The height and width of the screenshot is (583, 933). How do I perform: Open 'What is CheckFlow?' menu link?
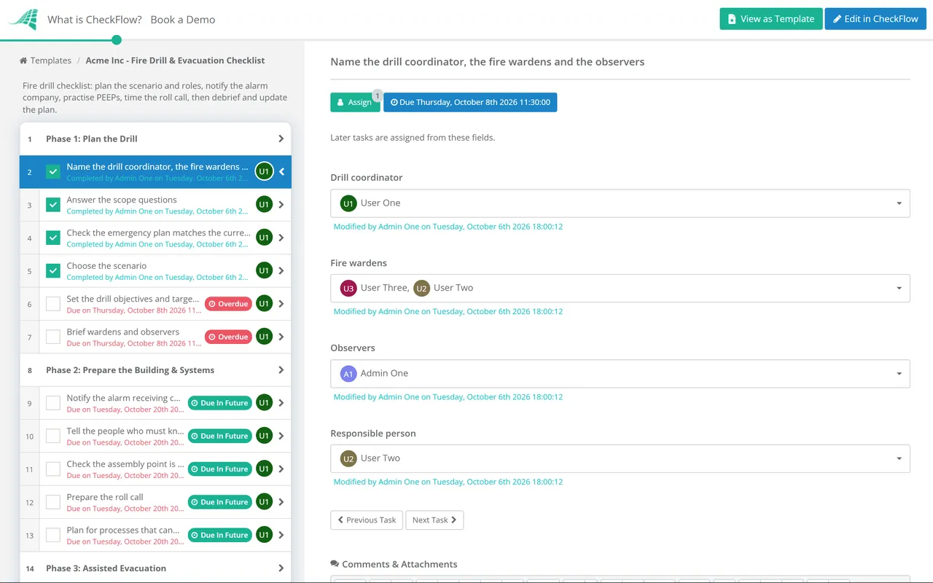(x=95, y=20)
